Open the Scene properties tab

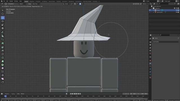tap(150, 50)
